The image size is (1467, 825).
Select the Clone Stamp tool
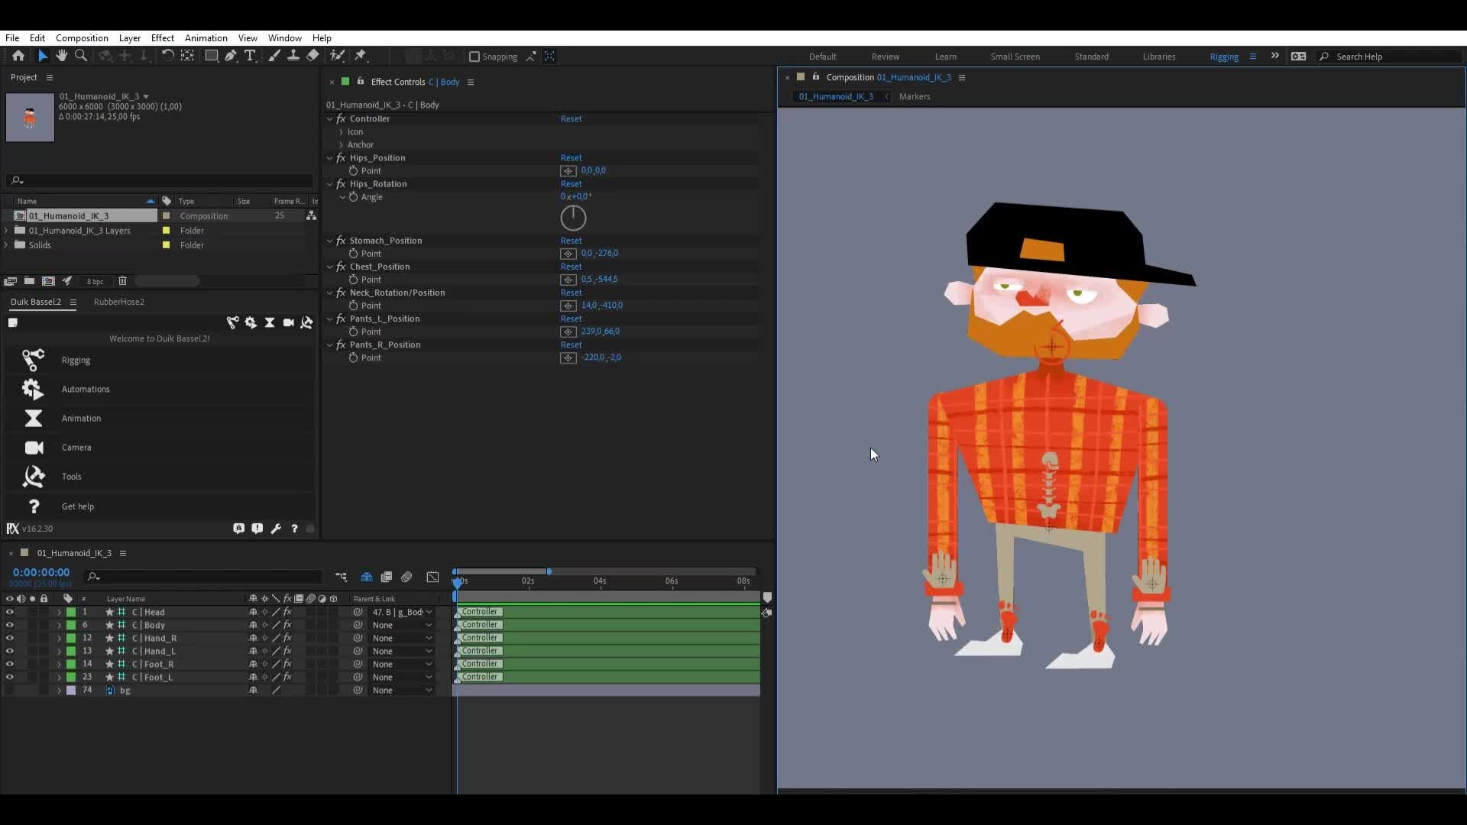tap(293, 56)
